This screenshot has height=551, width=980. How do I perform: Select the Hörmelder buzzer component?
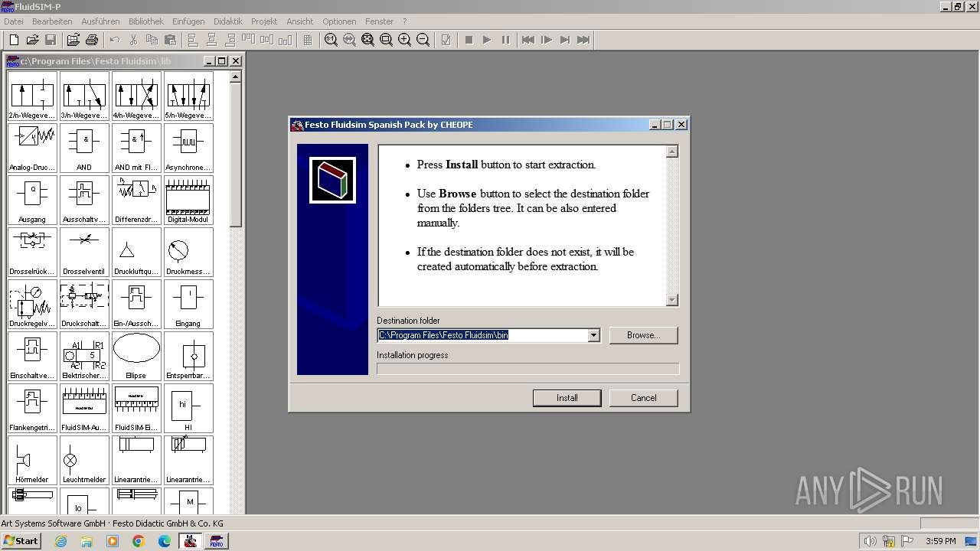pyautogui.click(x=32, y=461)
